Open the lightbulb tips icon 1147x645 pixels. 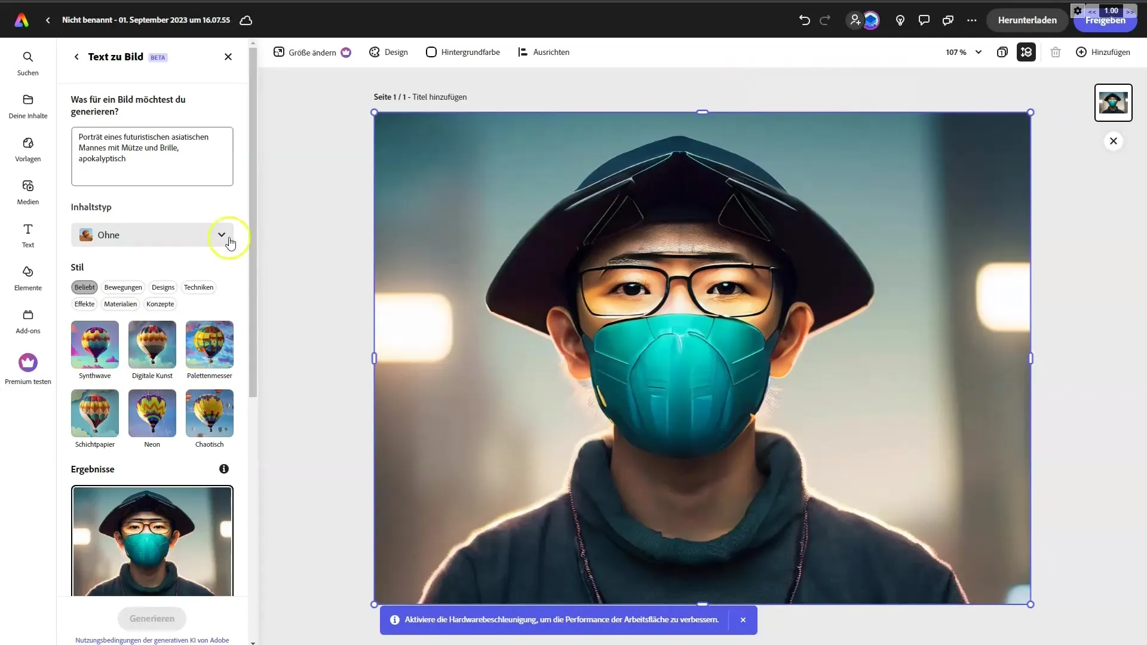click(x=900, y=20)
